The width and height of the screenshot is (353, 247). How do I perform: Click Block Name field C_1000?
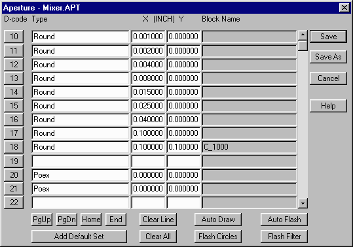(x=250, y=147)
